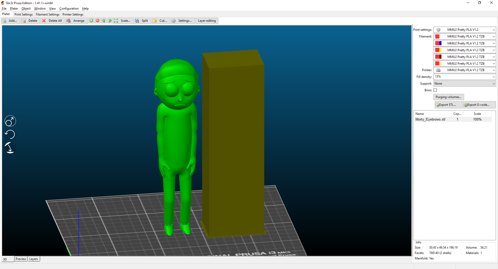Enable the Brim checkbox
The width and height of the screenshot is (498, 269).
tap(435, 90)
